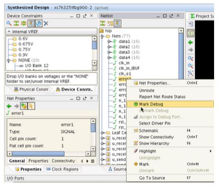The width and height of the screenshot is (219, 188).
Task: Float the Netlist panel
Action: coord(171,16)
